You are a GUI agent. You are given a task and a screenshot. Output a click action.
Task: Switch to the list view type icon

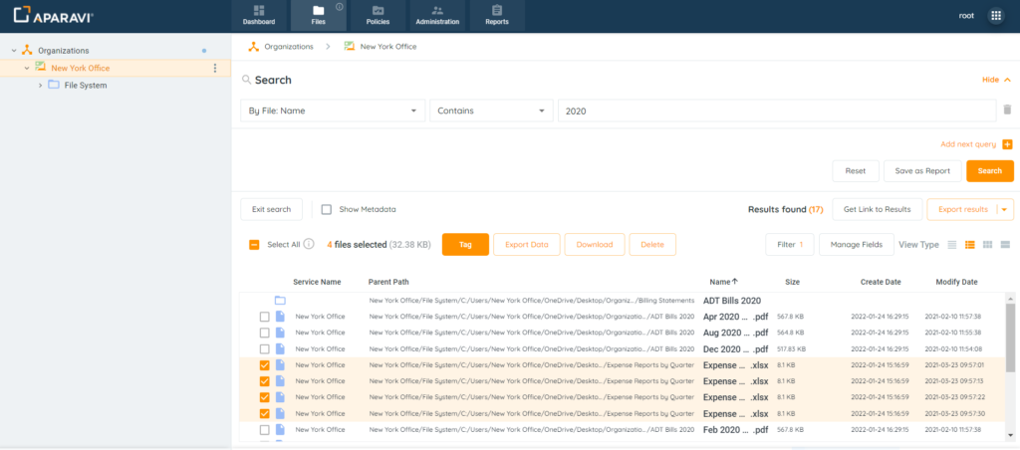(x=952, y=244)
